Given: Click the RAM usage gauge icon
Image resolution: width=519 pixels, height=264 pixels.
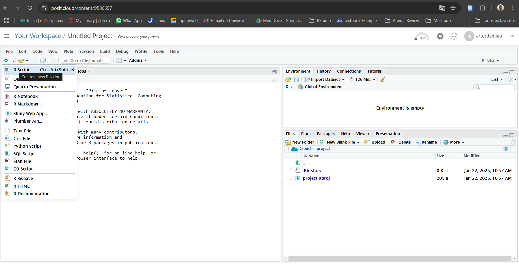Looking at the screenshot, I should point(421,36).
